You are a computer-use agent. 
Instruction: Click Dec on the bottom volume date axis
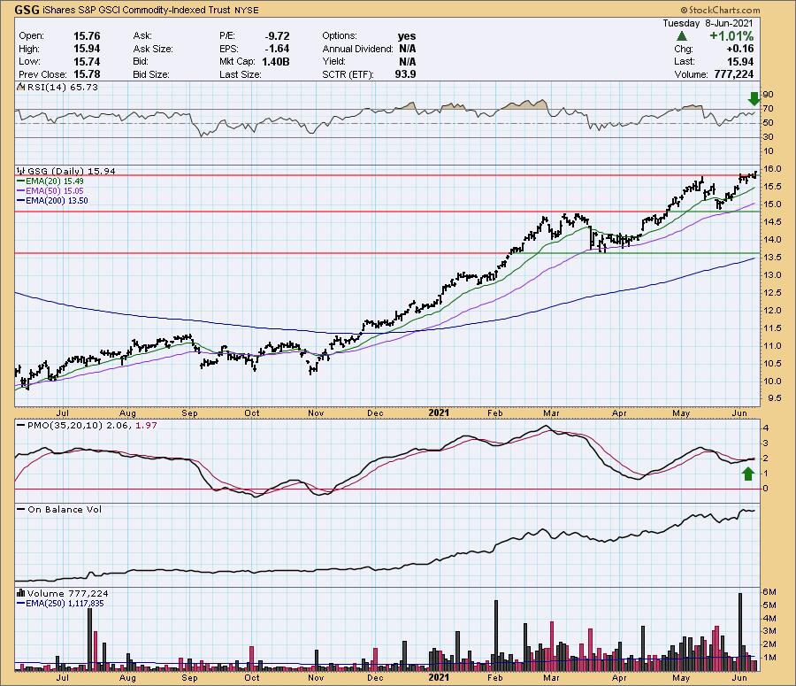point(375,678)
